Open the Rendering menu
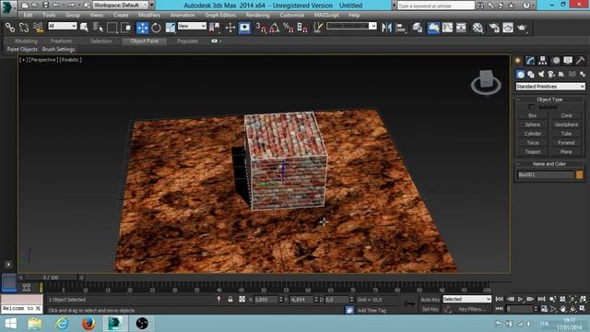Image resolution: width=590 pixels, height=332 pixels. point(258,16)
